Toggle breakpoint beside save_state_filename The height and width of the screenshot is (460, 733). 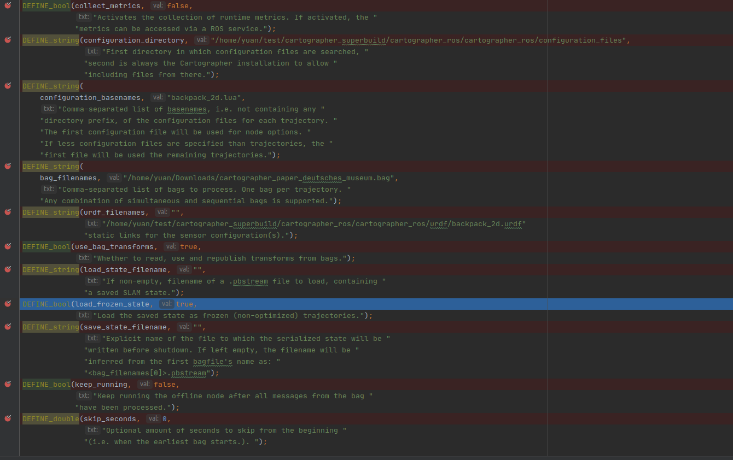tap(8, 327)
